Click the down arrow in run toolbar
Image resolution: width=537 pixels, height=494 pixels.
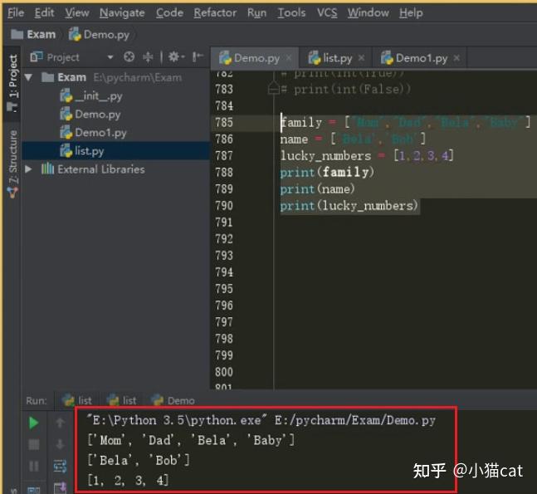60,444
